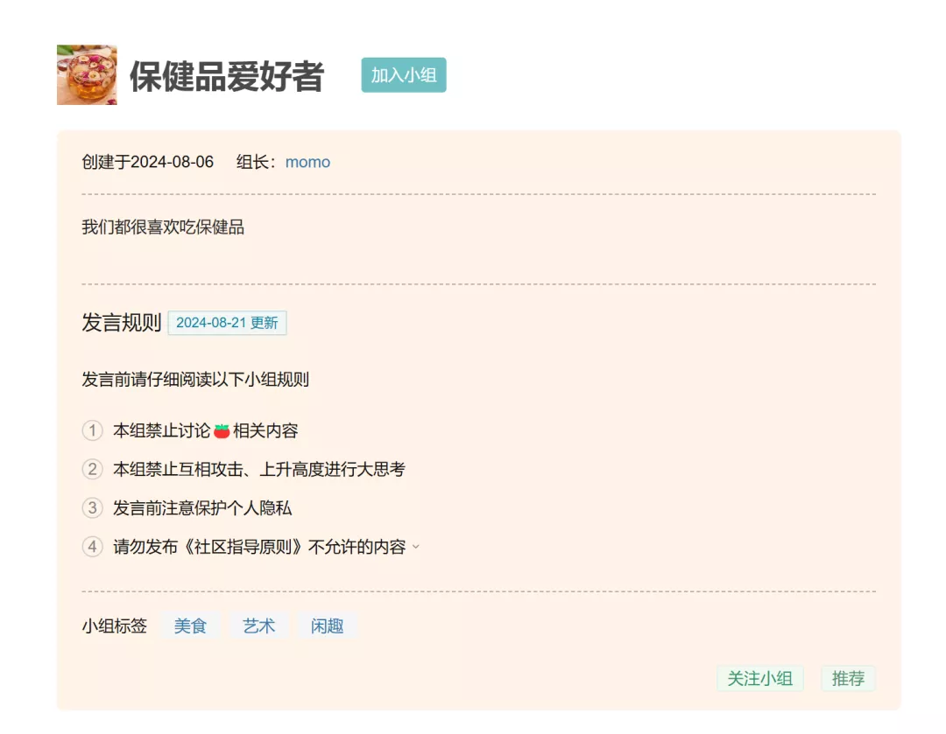The height and width of the screenshot is (734, 946).
Task: Click the text 创建于2024-08-06
Action: coord(148,162)
